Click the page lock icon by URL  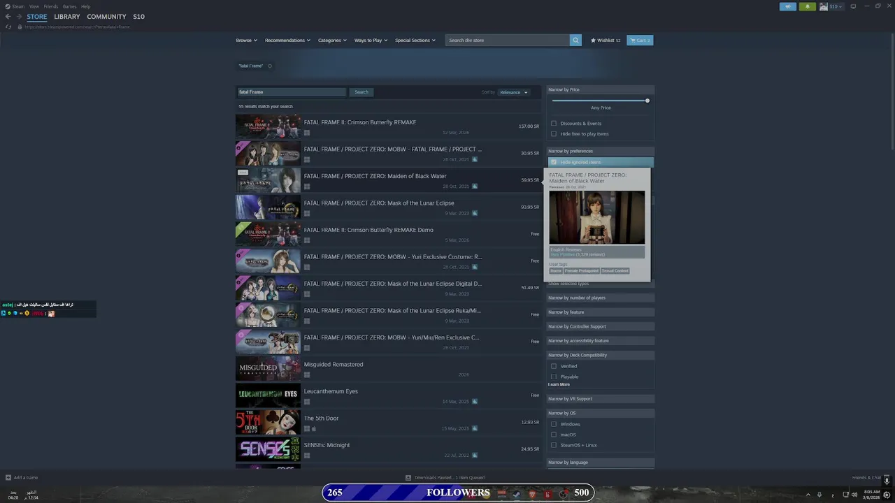coord(20,27)
